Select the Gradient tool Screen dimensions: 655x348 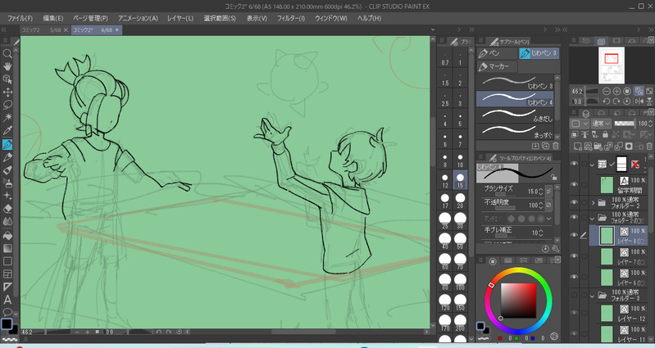pyautogui.click(x=7, y=248)
